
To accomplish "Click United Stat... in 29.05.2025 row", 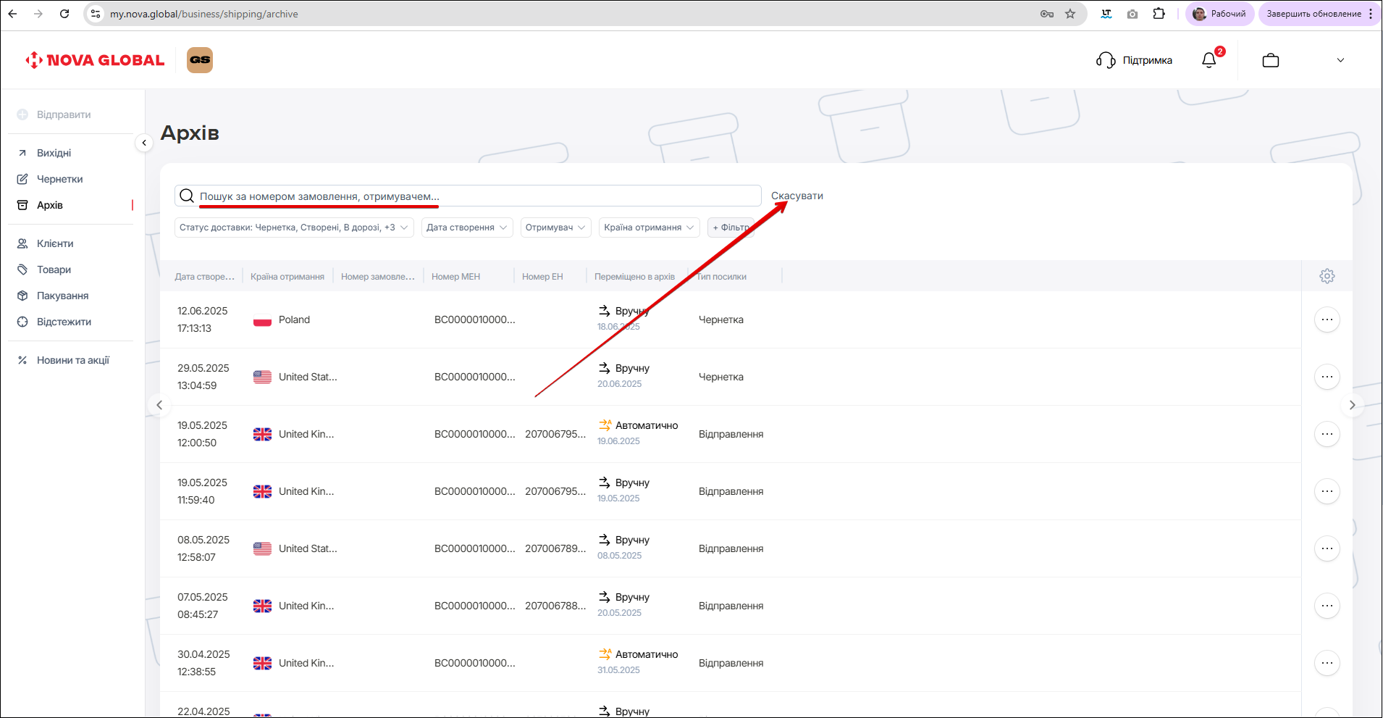I will (x=308, y=377).
